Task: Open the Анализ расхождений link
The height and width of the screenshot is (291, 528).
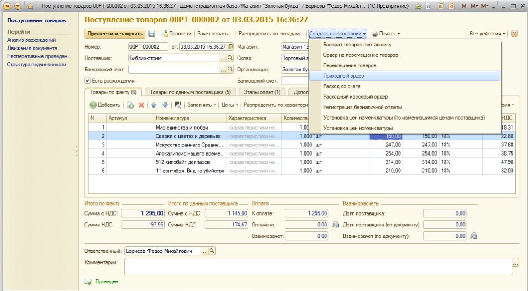Action: [31, 40]
